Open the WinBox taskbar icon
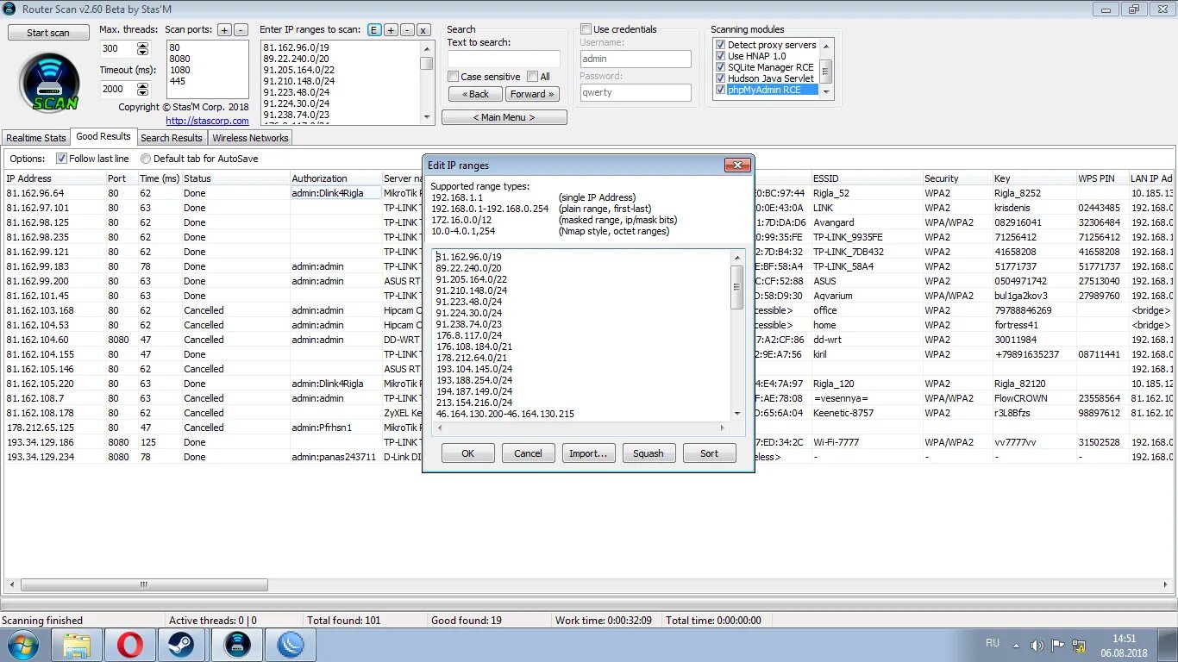Image resolution: width=1178 pixels, height=662 pixels. coord(291,645)
